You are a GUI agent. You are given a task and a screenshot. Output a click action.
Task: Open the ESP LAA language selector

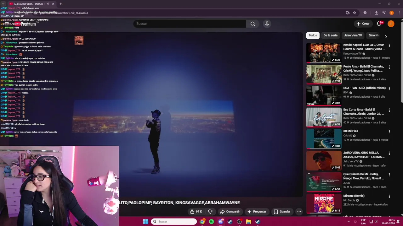coord(363,222)
